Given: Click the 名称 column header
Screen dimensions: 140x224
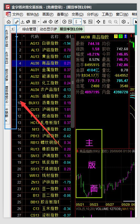Looking at the screenshot, I should (x=55, y=37).
